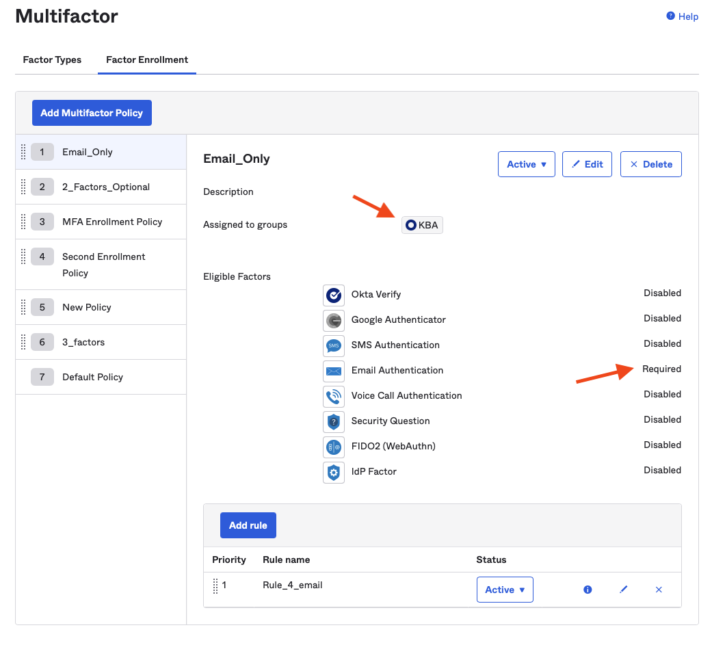Click the KBA group tag
Image resolution: width=712 pixels, height=645 pixels.
pos(422,225)
